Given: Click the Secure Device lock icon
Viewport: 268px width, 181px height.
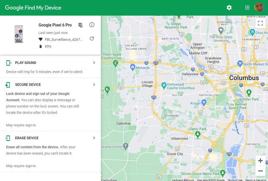Looking at the screenshot, I should click(8, 85).
